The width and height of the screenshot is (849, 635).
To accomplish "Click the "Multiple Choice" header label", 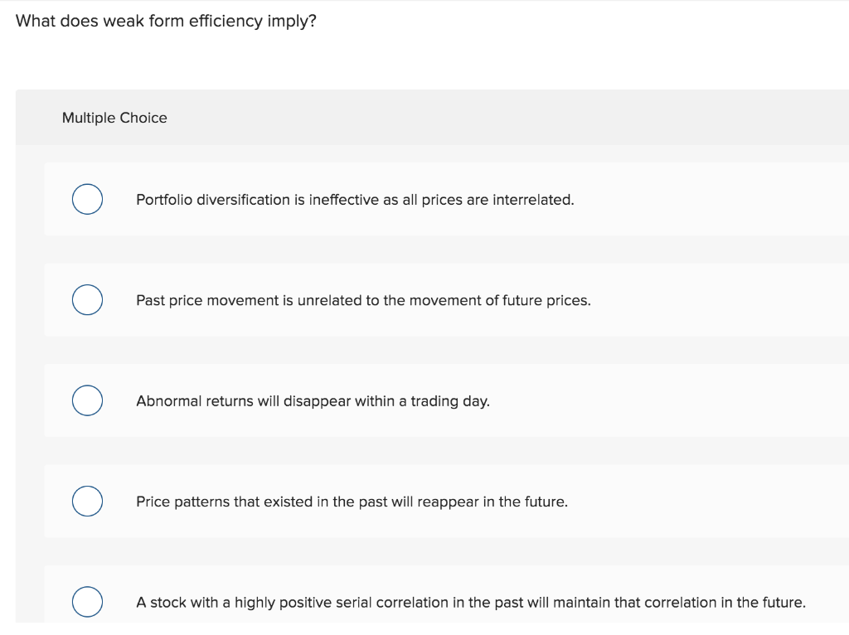I will (x=114, y=118).
